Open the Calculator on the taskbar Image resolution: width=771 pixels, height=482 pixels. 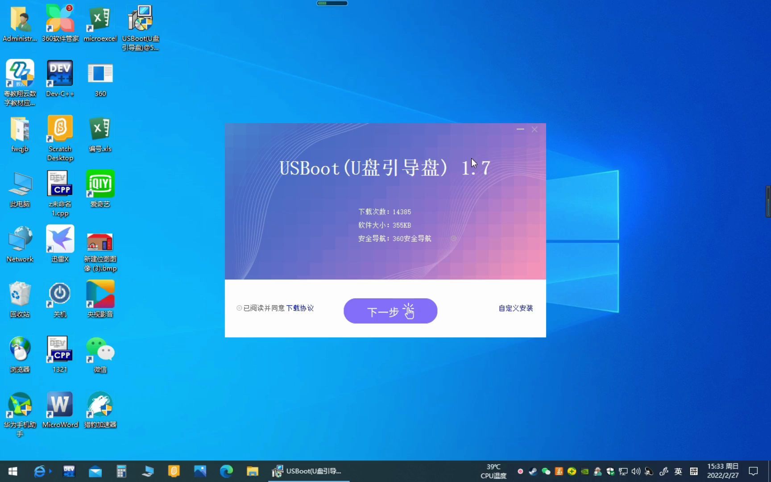pyautogui.click(x=121, y=471)
